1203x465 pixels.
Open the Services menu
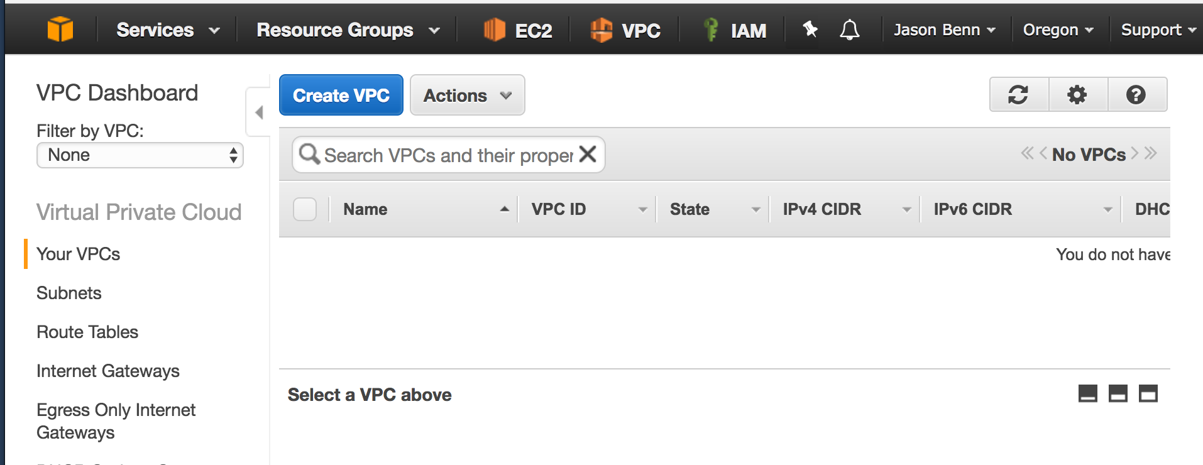click(168, 30)
